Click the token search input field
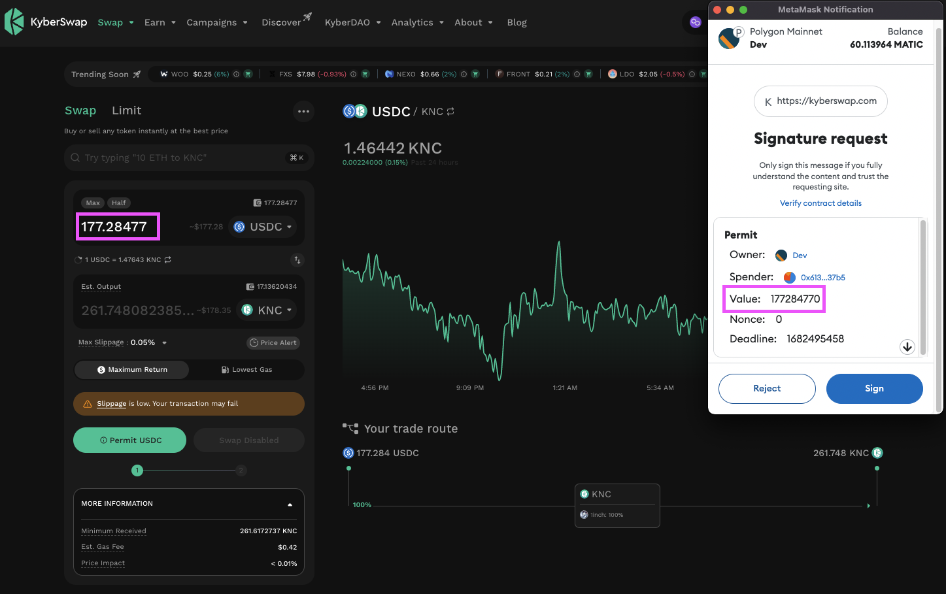 click(183, 157)
